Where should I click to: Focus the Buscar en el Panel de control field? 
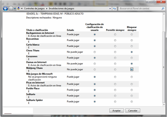140,8
